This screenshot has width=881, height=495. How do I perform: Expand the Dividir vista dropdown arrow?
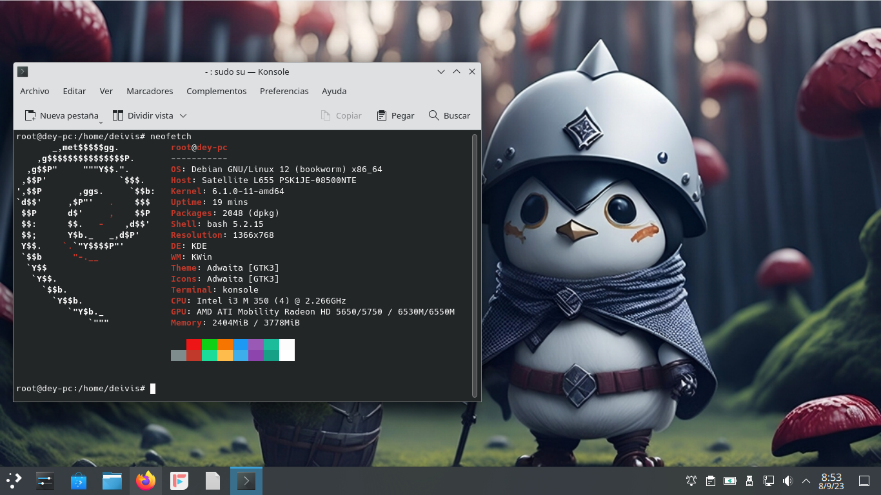[x=183, y=115]
